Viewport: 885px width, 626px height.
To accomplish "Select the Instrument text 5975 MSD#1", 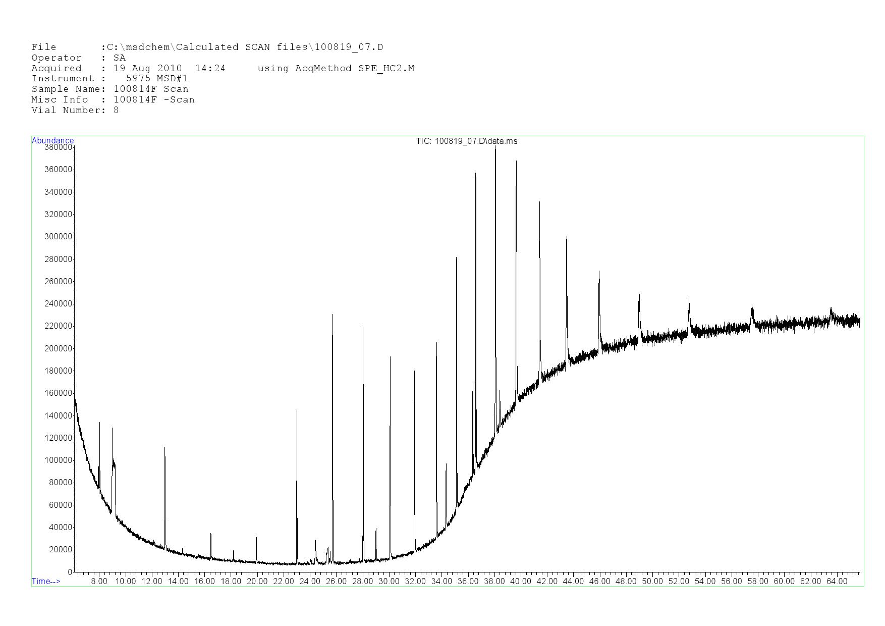I will pos(157,78).
